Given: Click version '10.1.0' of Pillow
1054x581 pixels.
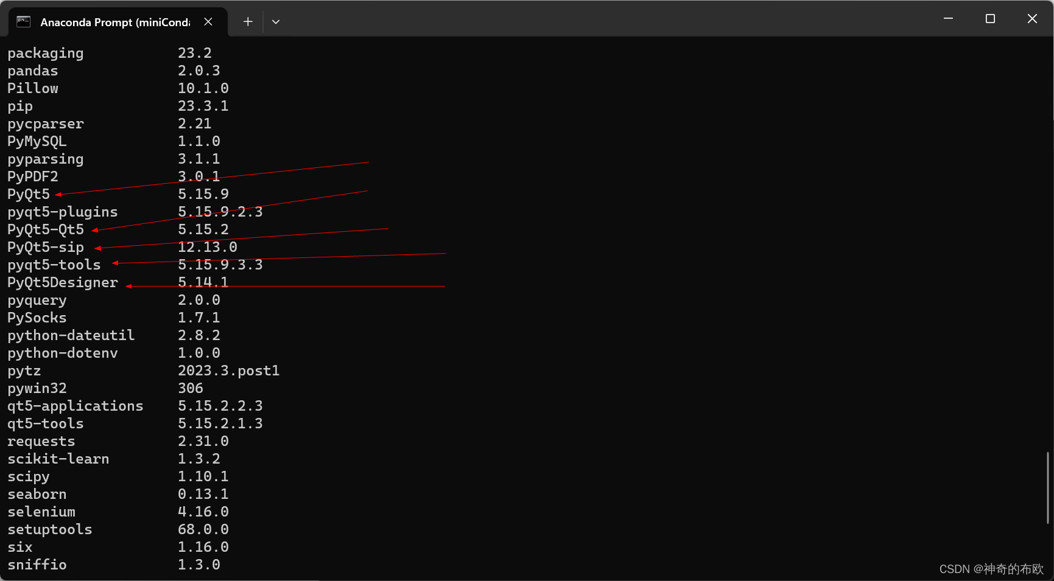Looking at the screenshot, I should pyautogui.click(x=203, y=89).
